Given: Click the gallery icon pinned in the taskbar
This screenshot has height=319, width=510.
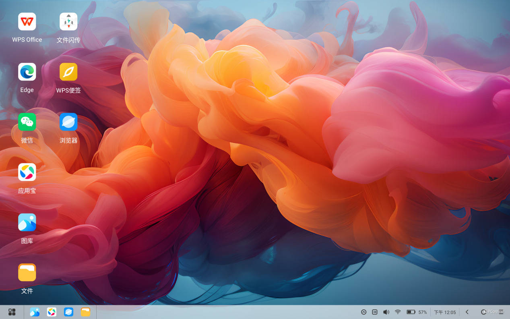Looking at the screenshot, I should coord(35,312).
